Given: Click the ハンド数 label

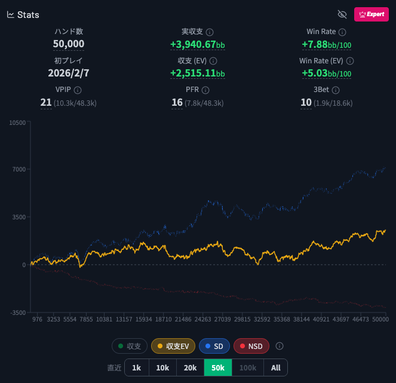Looking at the screenshot, I should (x=69, y=31).
